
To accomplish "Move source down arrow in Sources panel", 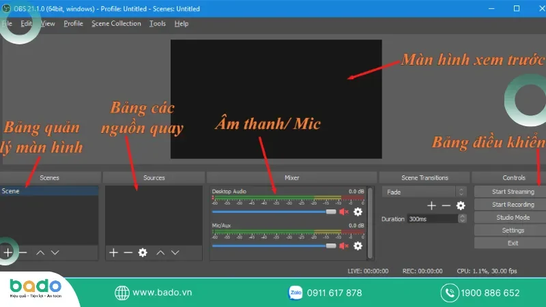I will point(175,252).
